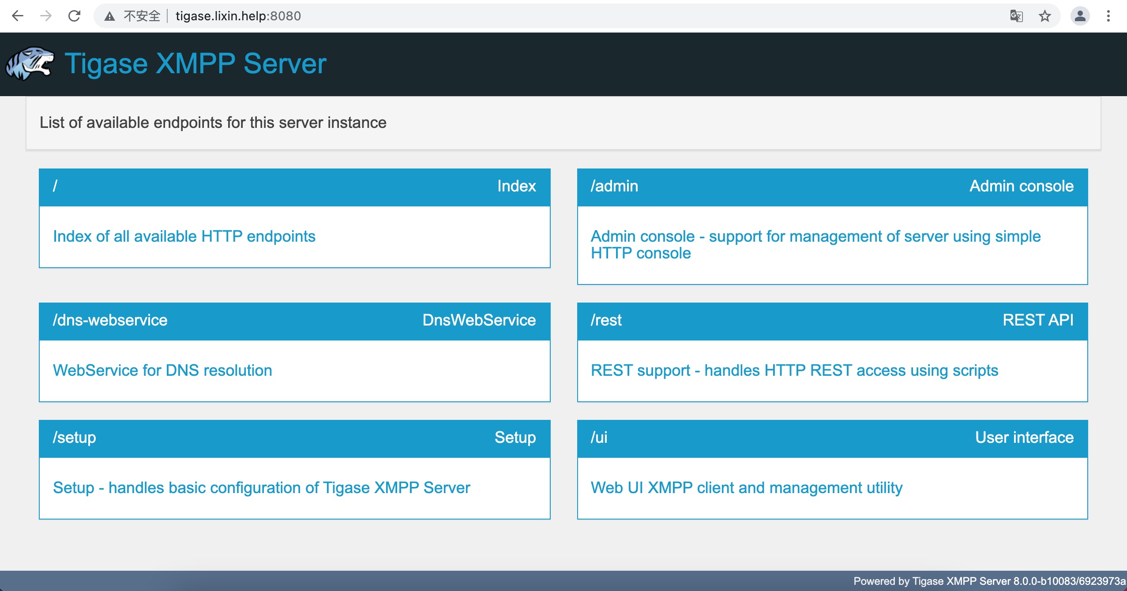Go back using browser back arrow
1127x591 pixels.
[18, 16]
